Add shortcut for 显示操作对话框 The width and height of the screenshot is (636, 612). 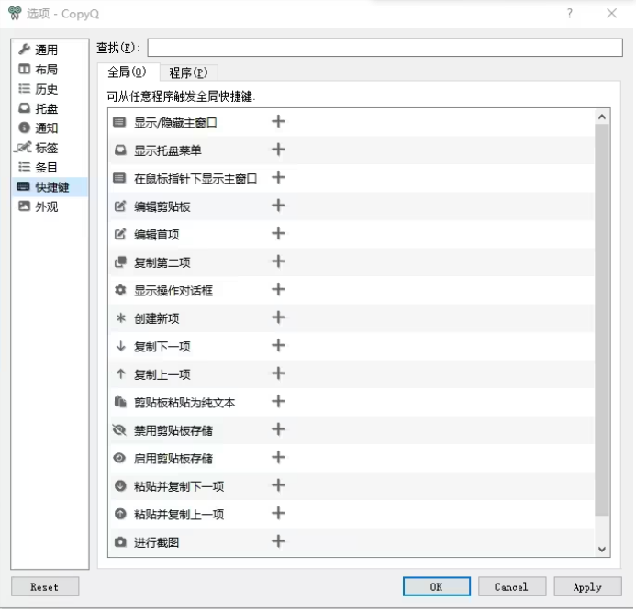point(278,289)
